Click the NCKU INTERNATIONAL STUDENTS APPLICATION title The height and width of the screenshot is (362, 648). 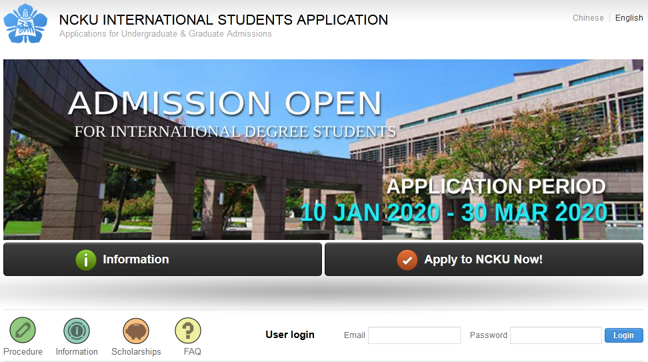point(223,20)
